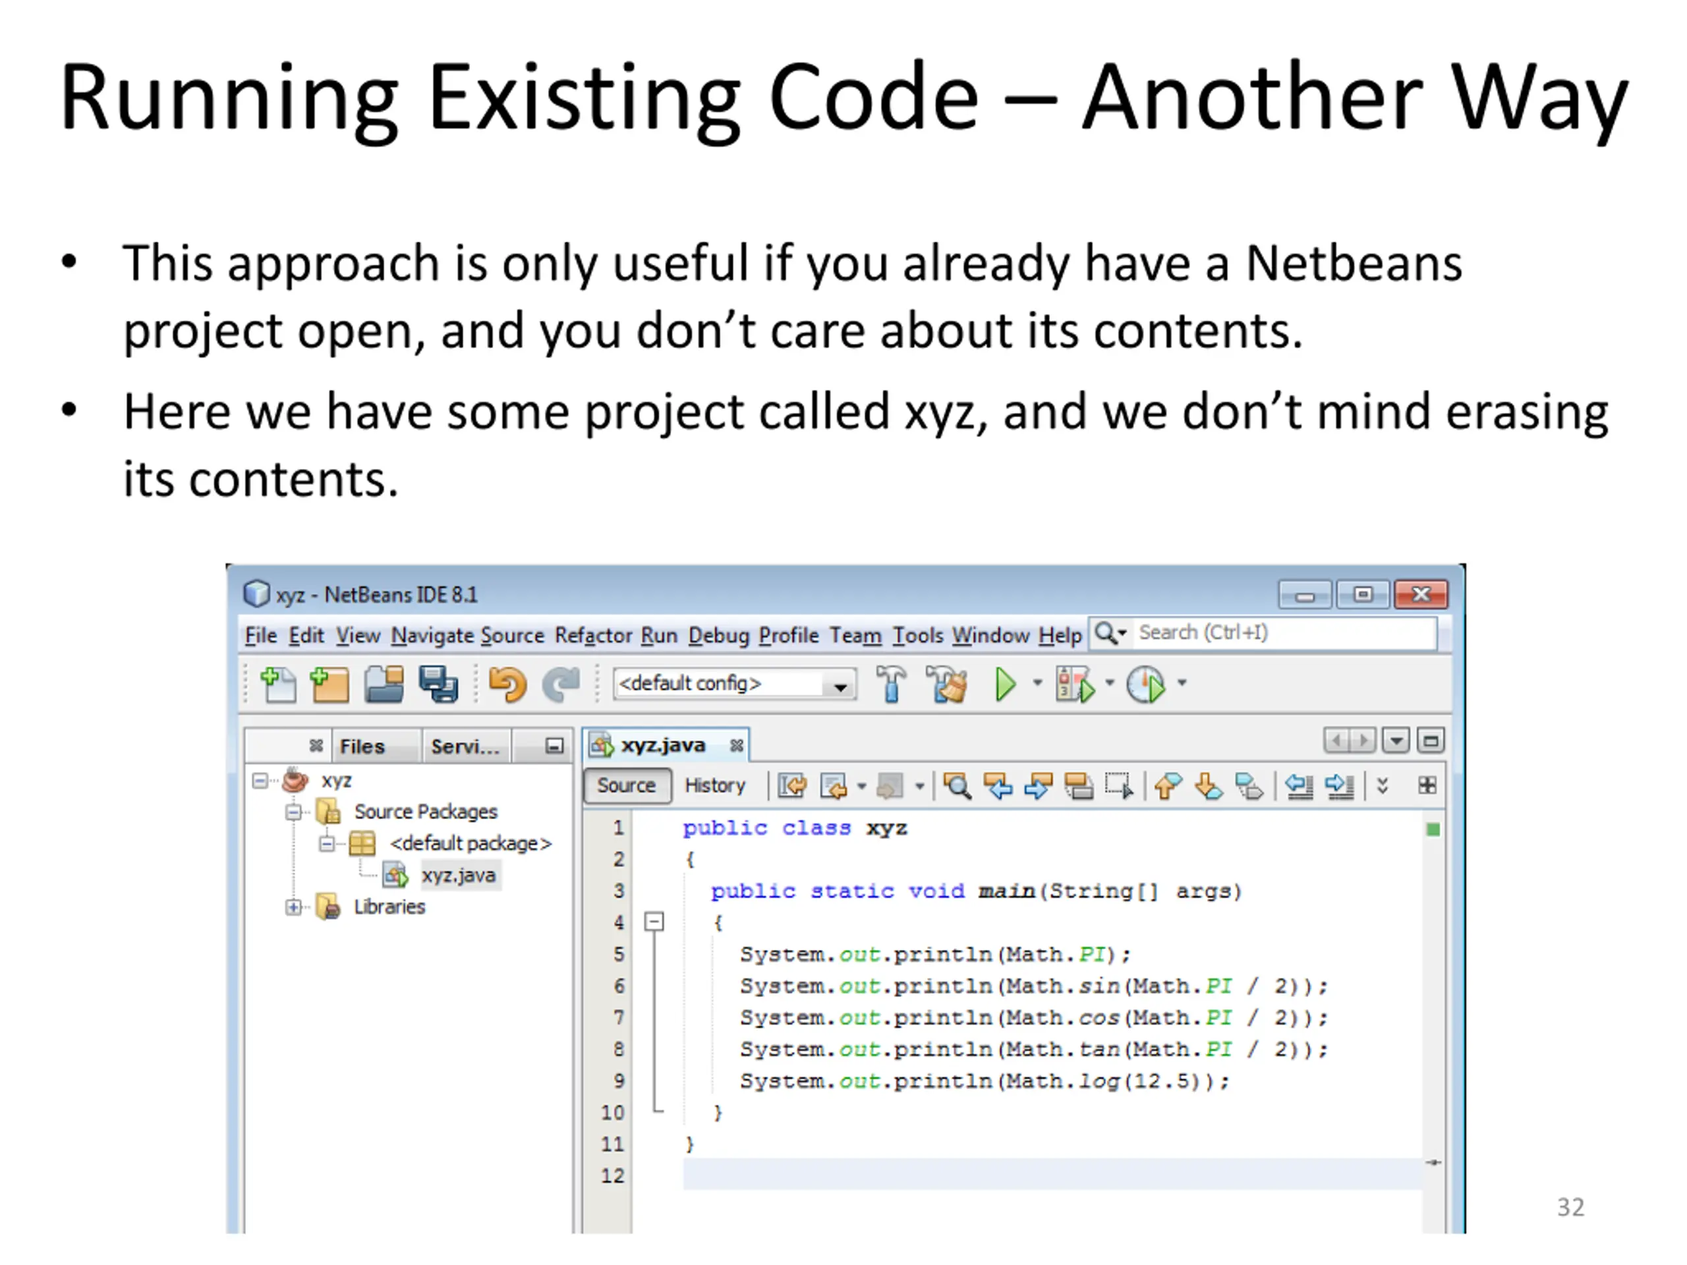Click Find Next Occurrence icon
Image resolution: width=1687 pixels, height=1265 pixels.
(x=1038, y=785)
